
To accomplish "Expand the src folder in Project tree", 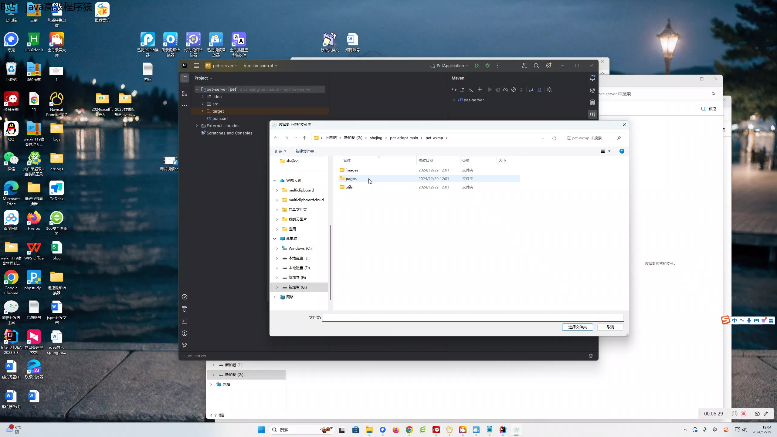I will (x=203, y=104).
